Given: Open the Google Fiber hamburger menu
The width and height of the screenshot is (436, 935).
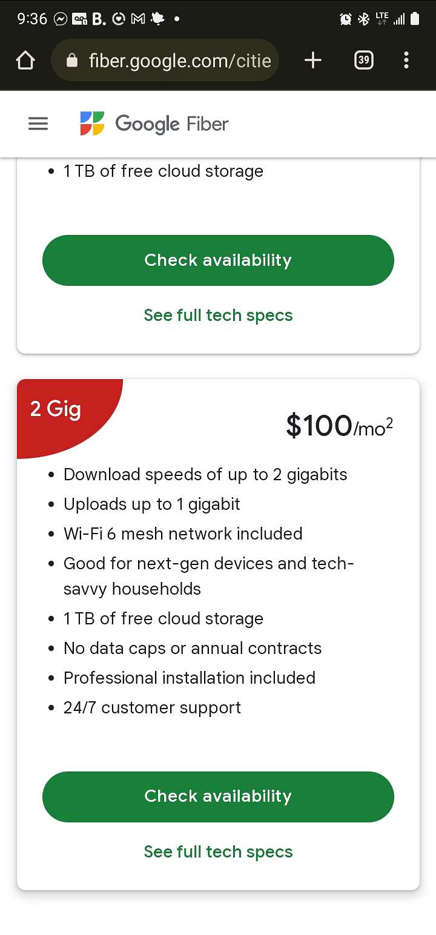Looking at the screenshot, I should [x=38, y=124].
